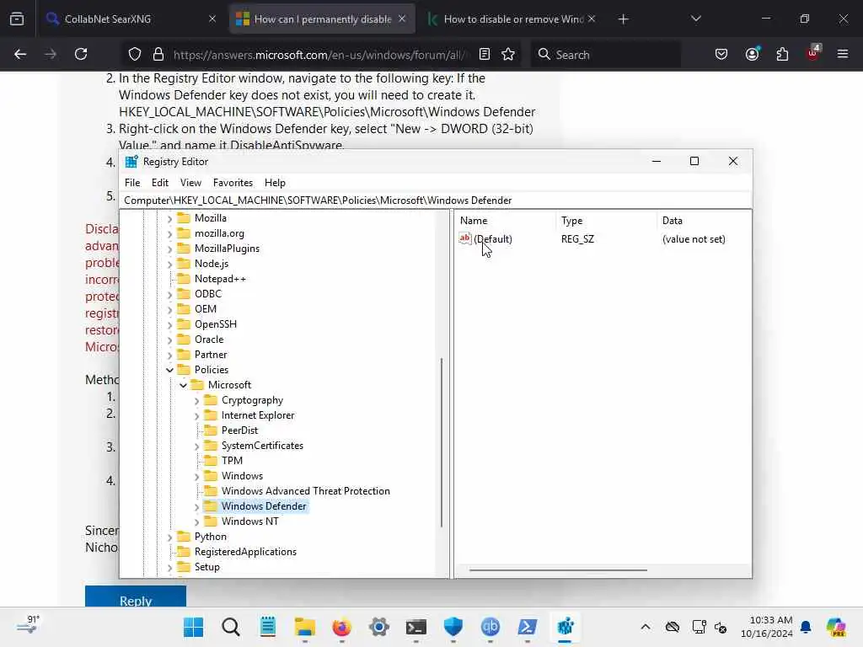Open the Registry Editor Edit menu

click(160, 183)
